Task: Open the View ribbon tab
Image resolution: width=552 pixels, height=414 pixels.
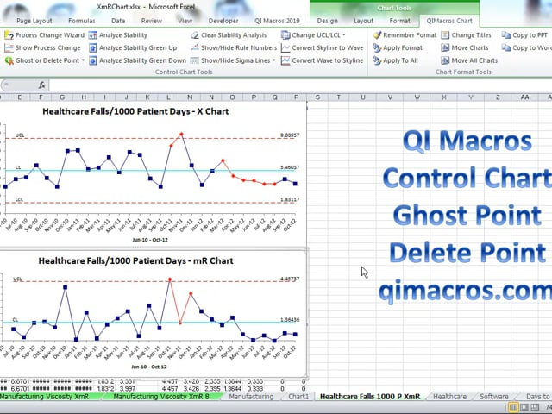Action: click(185, 21)
